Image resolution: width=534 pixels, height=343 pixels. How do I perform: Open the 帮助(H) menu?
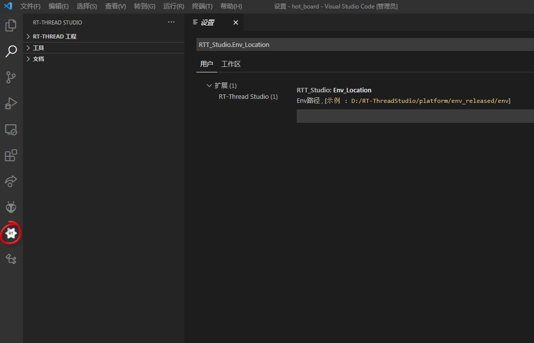click(x=231, y=6)
